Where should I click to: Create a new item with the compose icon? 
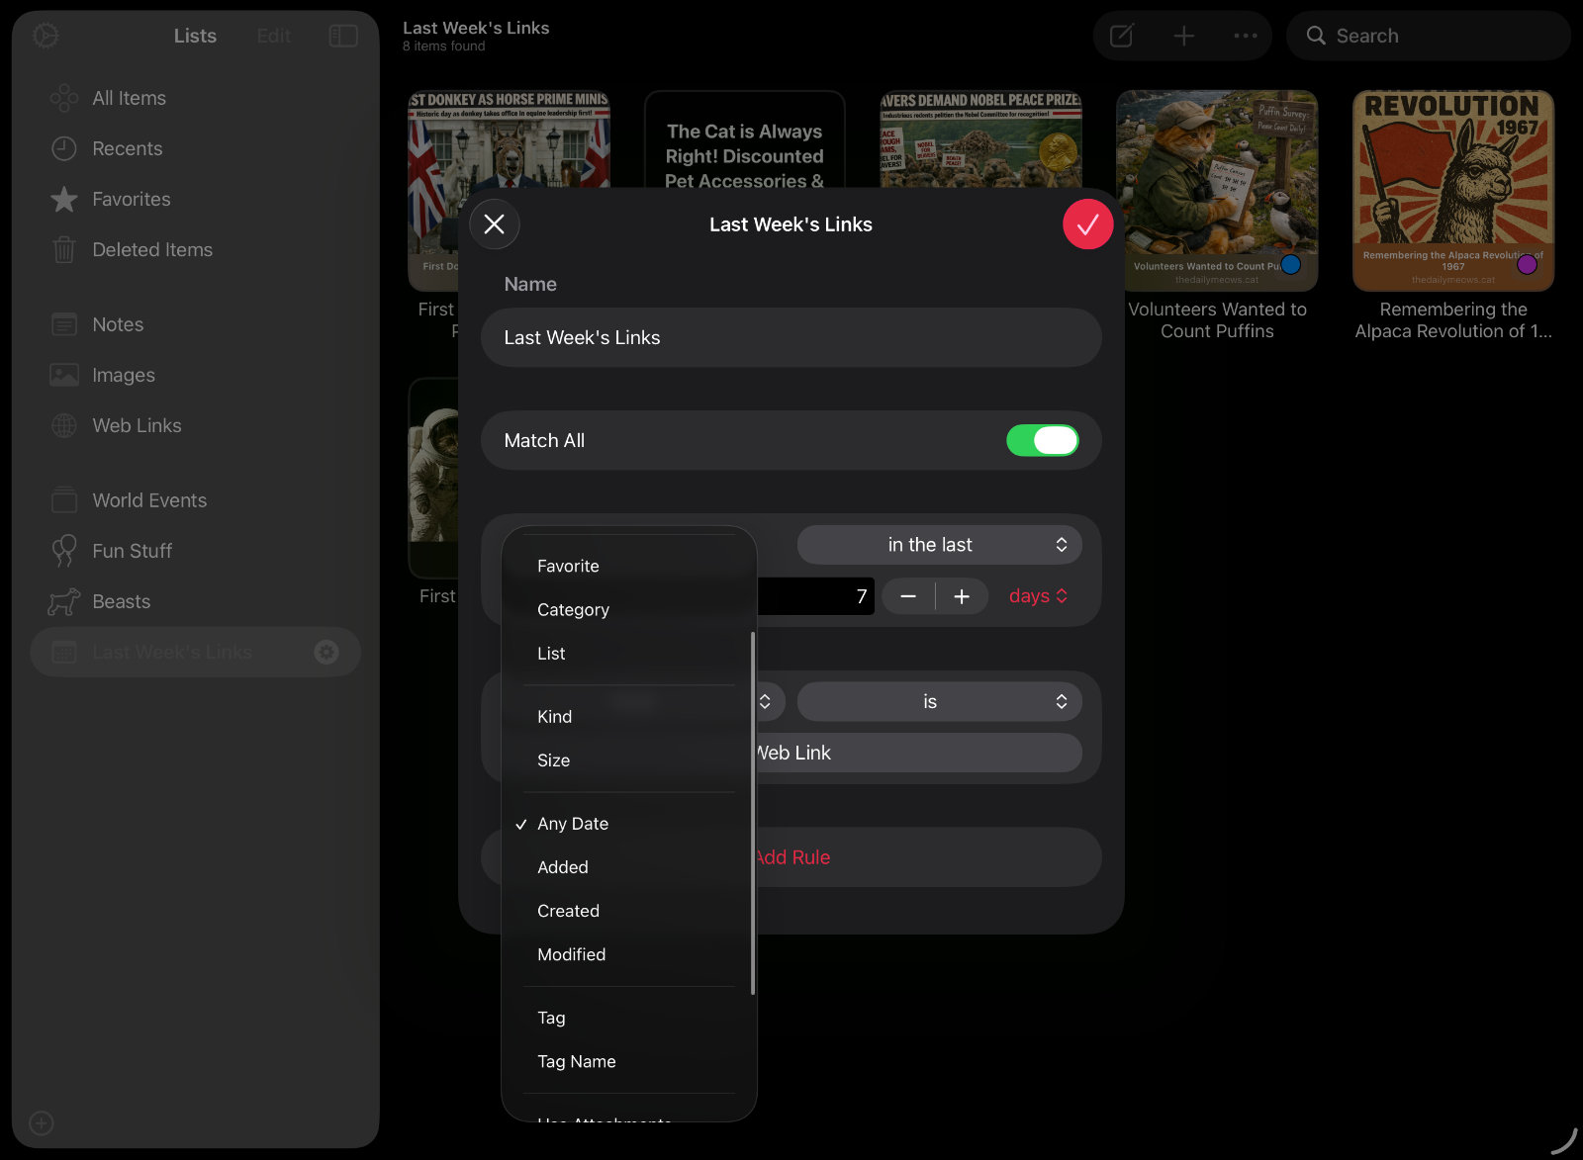[1121, 36]
